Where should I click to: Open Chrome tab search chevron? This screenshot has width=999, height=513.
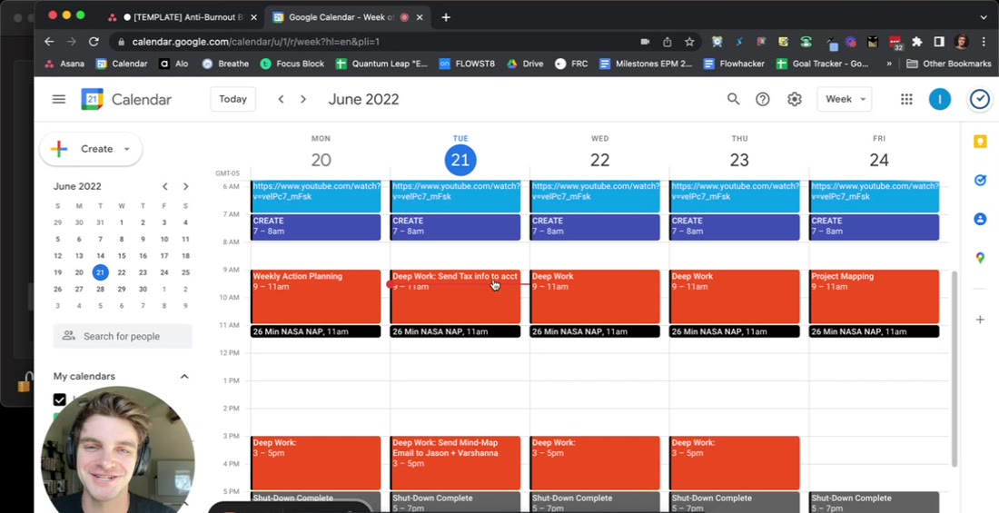point(984,17)
